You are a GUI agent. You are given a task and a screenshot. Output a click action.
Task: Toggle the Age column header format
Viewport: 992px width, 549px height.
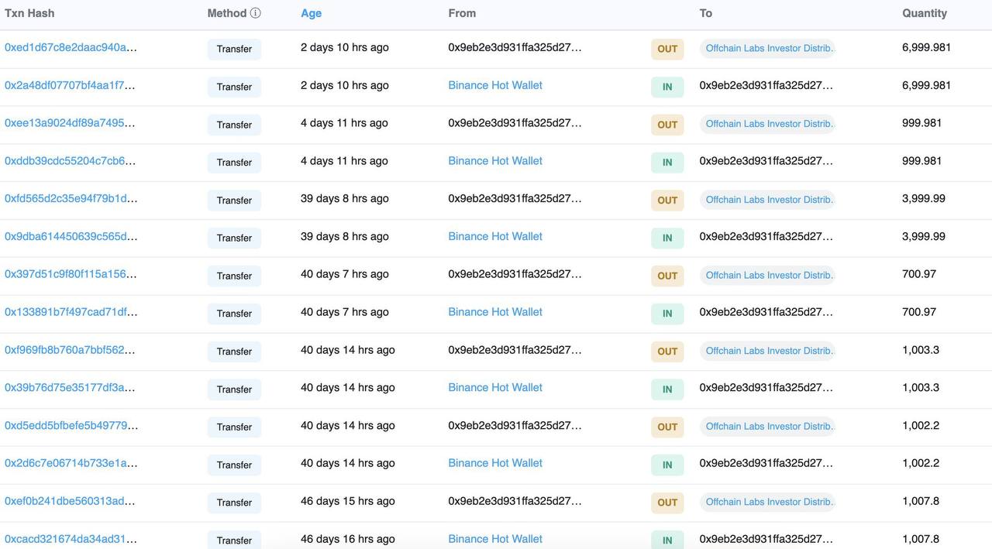(x=311, y=13)
